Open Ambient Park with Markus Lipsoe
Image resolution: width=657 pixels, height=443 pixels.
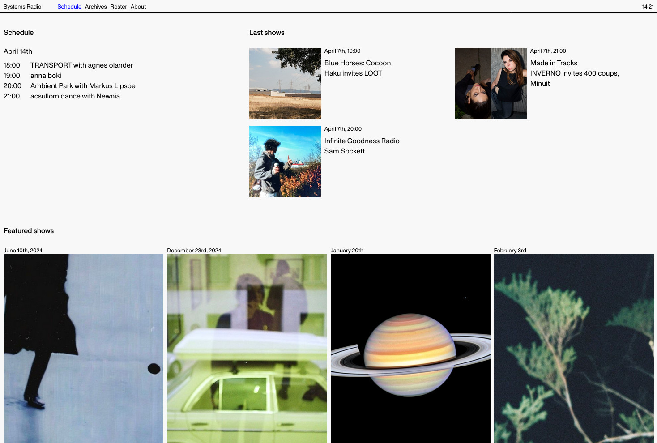click(x=83, y=86)
